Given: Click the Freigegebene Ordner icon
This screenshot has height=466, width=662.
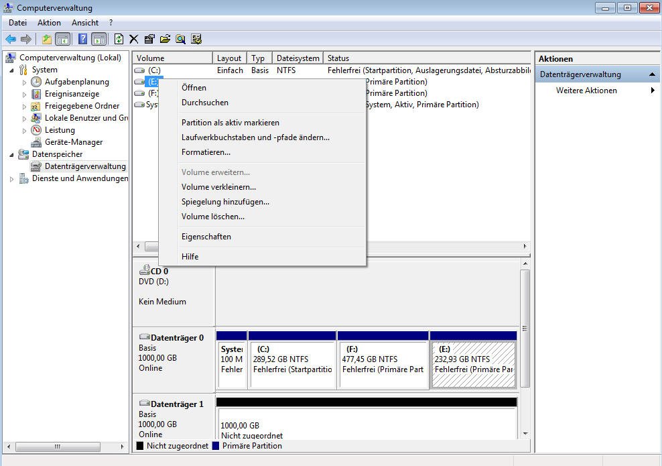Looking at the screenshot, I should pyautogui.click(x=36, y=106).
